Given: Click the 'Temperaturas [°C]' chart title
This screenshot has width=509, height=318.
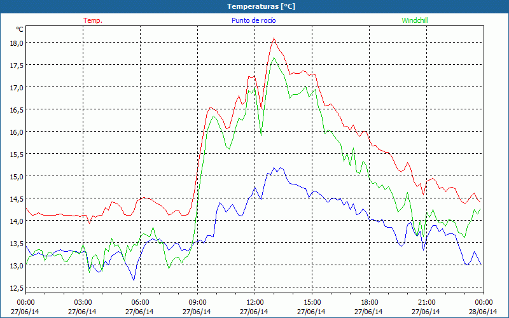Looking at the screenshot, I should coord(261,6).
